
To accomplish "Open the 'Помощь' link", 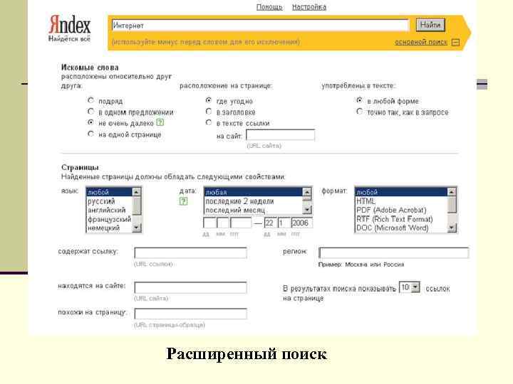I will point(269,7).
